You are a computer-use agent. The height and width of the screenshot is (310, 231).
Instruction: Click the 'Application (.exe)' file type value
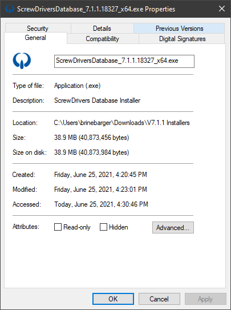tap(77, 86)
